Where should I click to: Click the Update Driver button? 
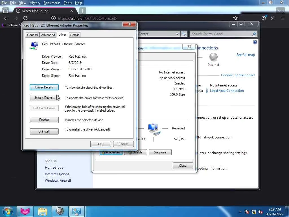tap(44, 98)
